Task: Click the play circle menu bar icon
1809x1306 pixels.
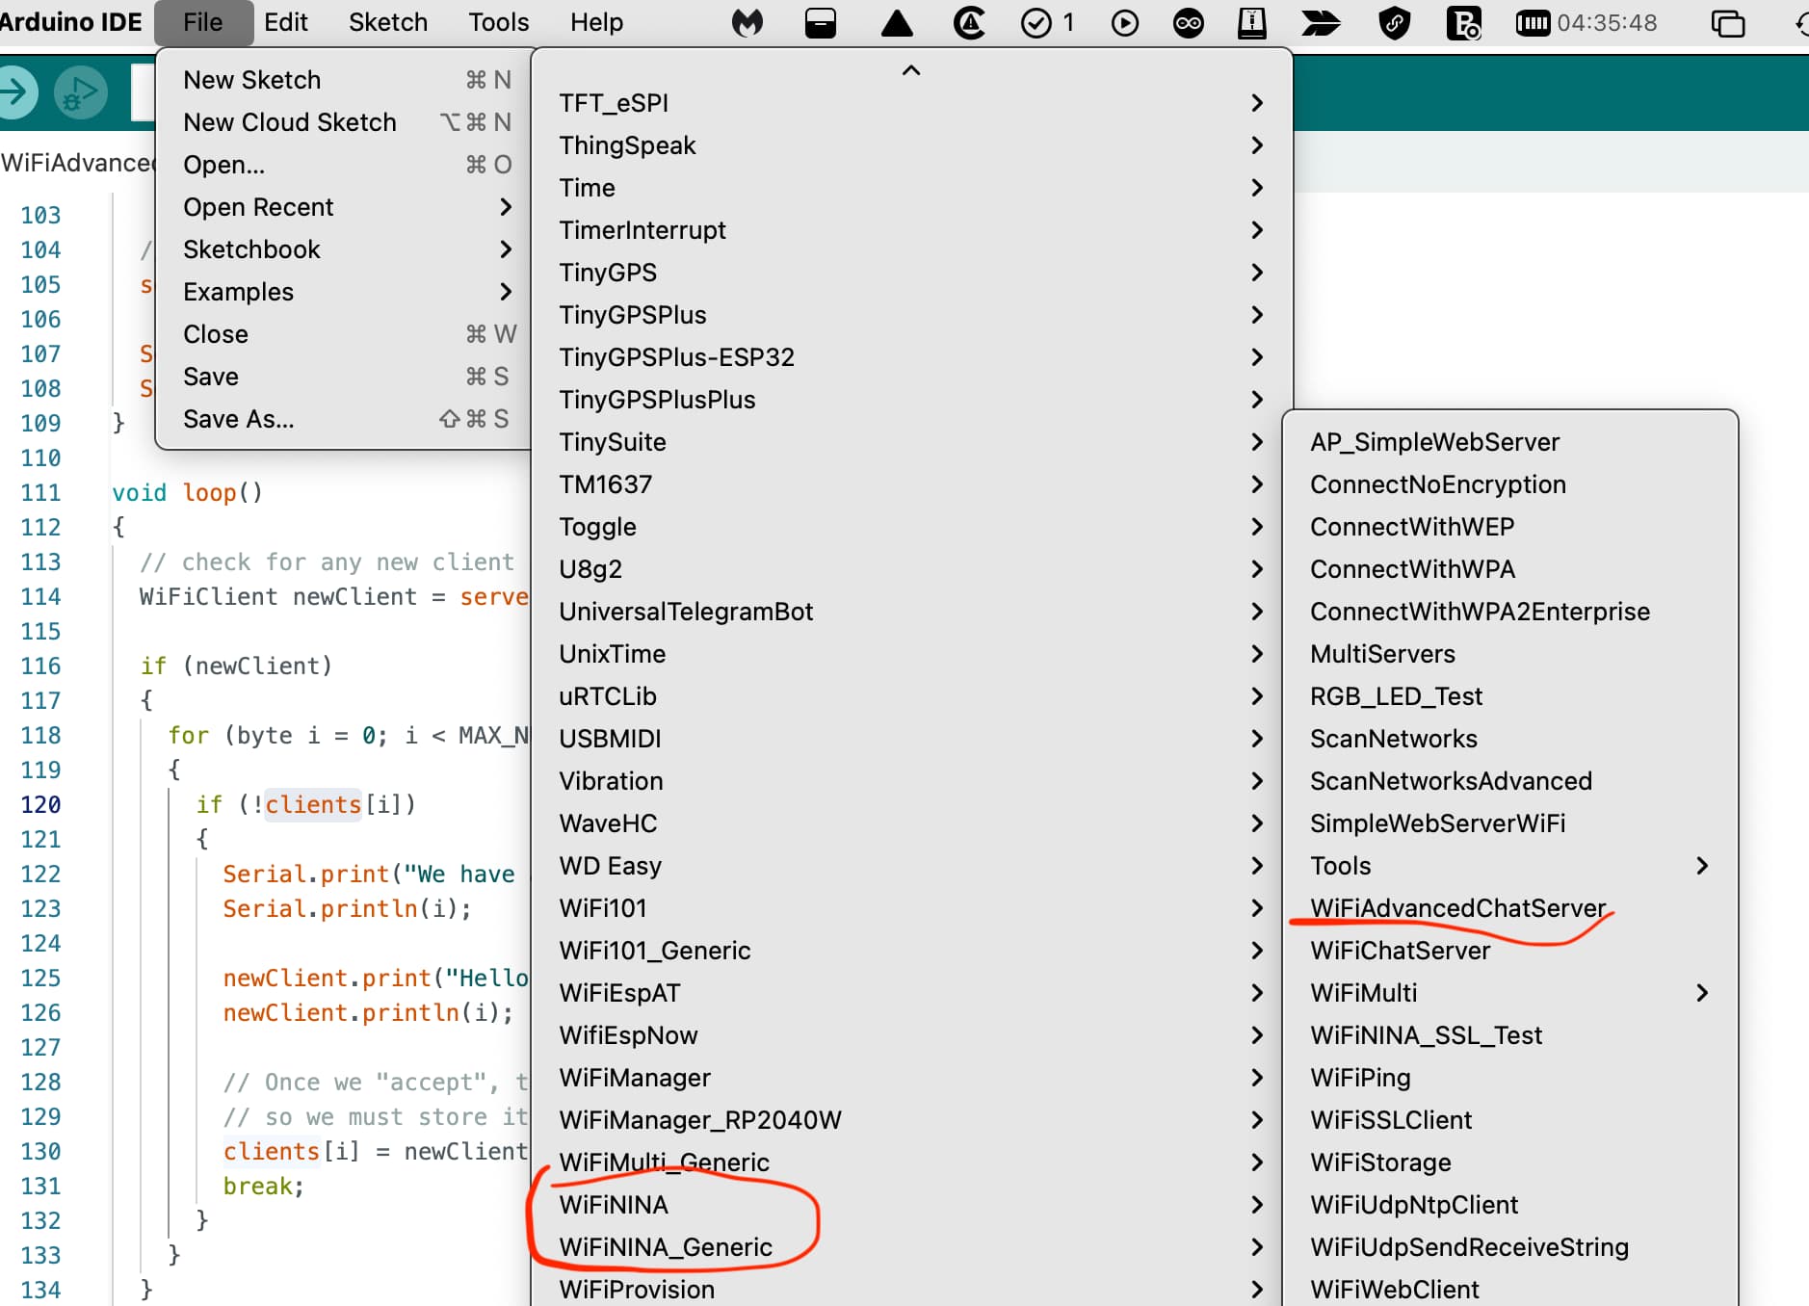Action: click(x=1124, y=22)
